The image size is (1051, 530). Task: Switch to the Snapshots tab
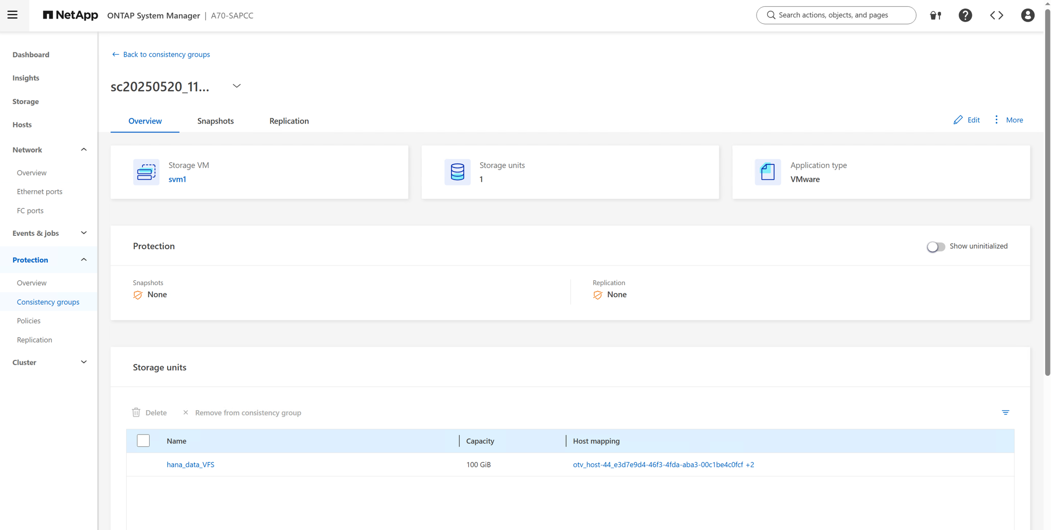click(215, 121)
